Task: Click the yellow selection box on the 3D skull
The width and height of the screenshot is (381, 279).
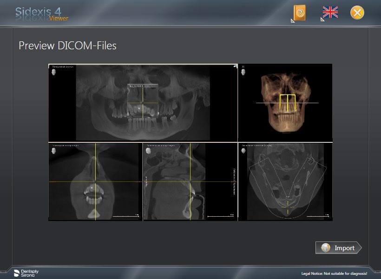Action: 288,103
